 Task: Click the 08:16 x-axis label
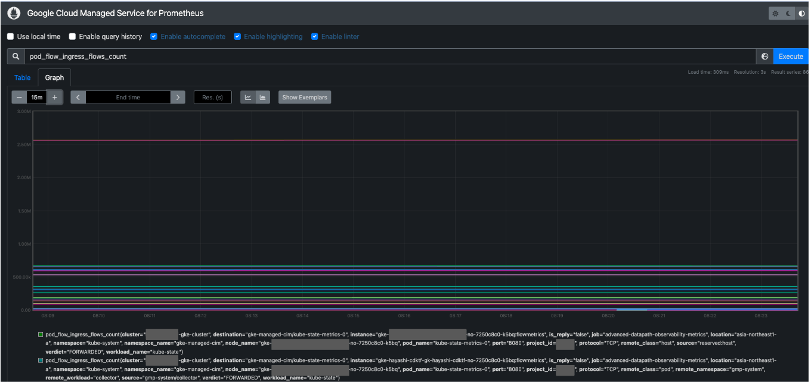(404, 316)
